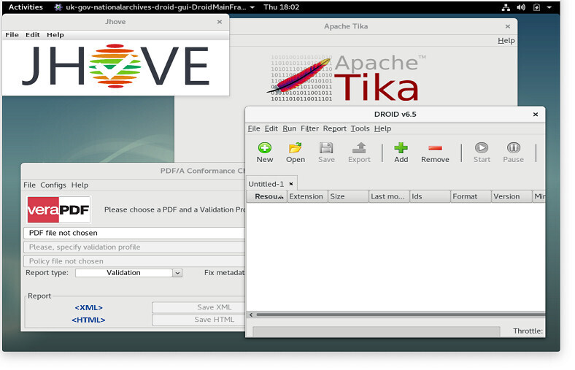Open the top bar application menu dropdown
This screenshot has height=370, width=575.
pyautogui.click(x=252, y=7)
